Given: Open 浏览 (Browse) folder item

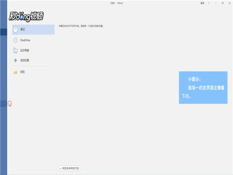Looking at the screenshot, I should pyautogui.click(x=33, y=72).
